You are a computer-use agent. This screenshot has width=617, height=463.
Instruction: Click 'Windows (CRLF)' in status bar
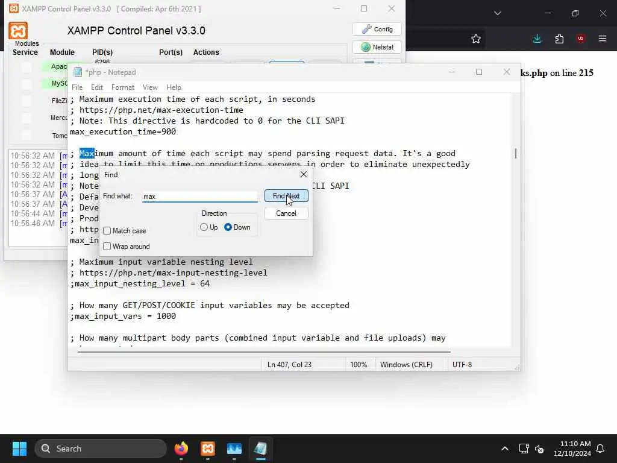(406, 365)
